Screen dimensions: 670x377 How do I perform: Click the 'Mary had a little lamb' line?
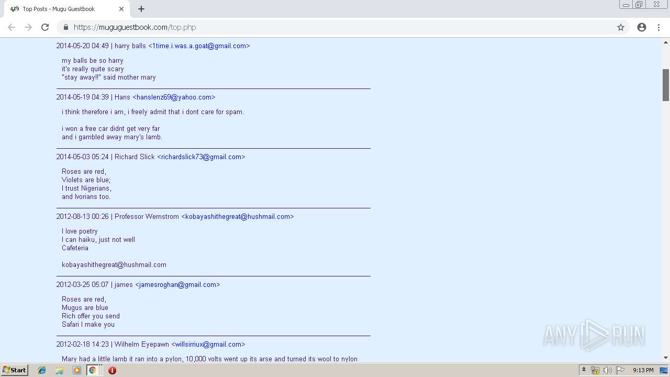pos(209,359)
